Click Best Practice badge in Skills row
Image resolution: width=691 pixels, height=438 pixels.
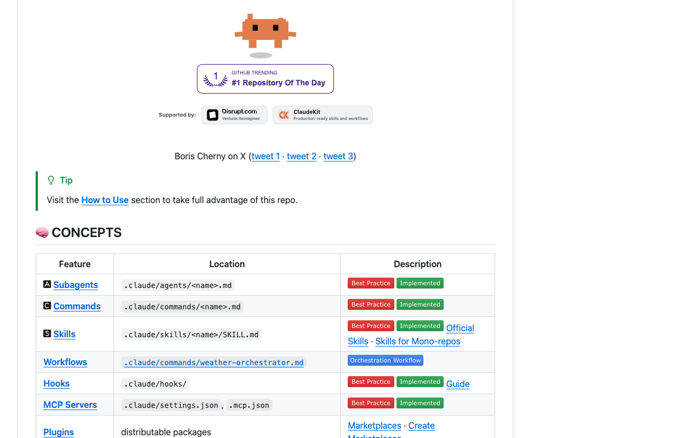pos(371,326)
